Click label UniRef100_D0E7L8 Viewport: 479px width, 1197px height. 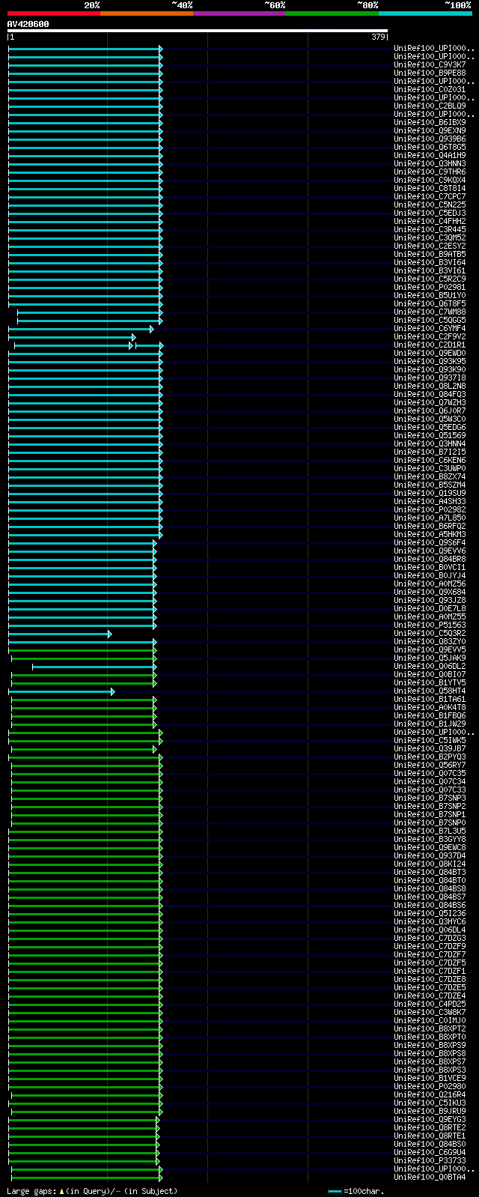point(430,609)
